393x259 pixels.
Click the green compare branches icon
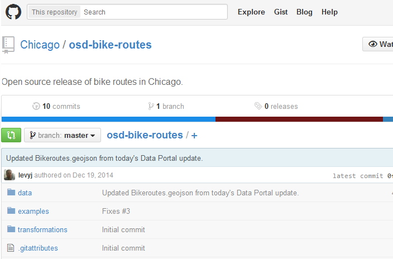click(x=11, y=135)
